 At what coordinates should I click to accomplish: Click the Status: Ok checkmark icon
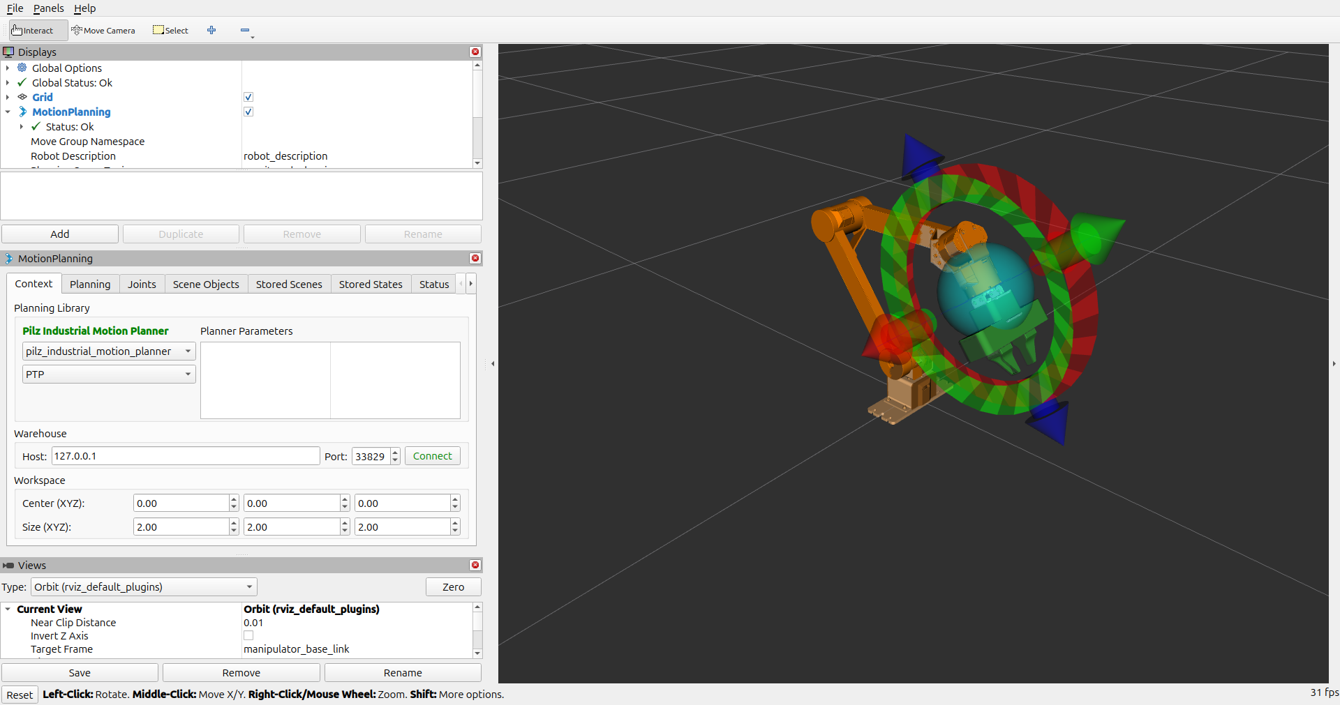pyautogui.click(x=36, y=126)
